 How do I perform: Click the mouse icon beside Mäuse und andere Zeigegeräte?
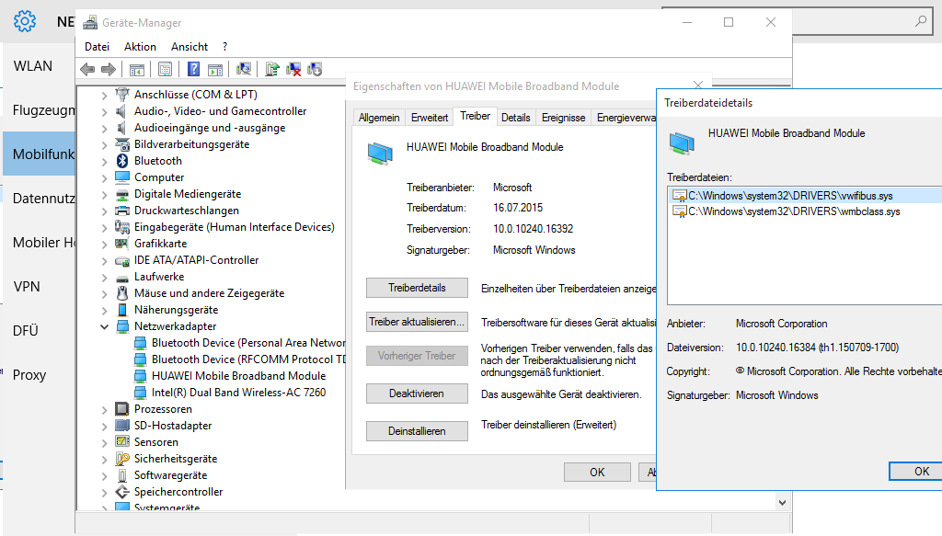click(x=122, y=293)
